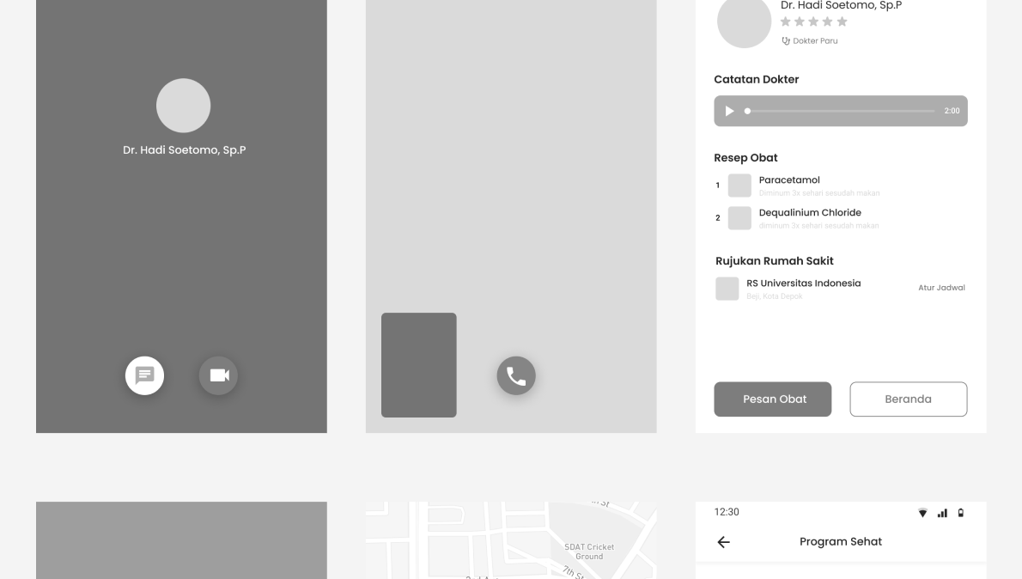This screenshot has height=579, width=1022.
Task: End the call with the phone icon
Action: (x=516, y=375)
